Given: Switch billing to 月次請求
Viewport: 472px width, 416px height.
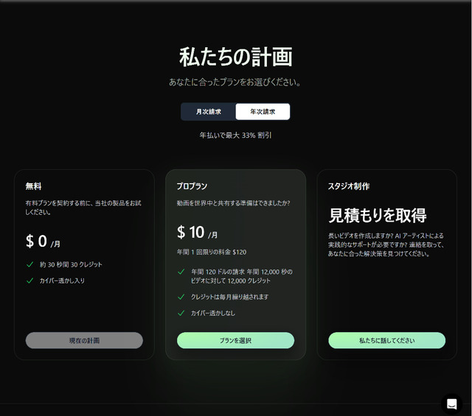Looking at the screenshot, I should point(208,111).
